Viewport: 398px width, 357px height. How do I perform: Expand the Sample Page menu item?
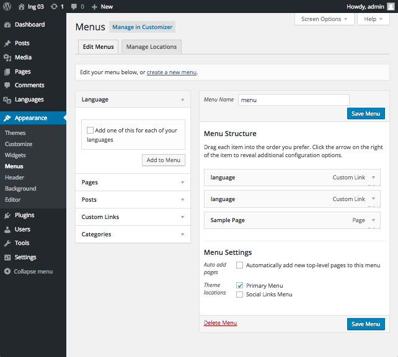pos(373,220)
